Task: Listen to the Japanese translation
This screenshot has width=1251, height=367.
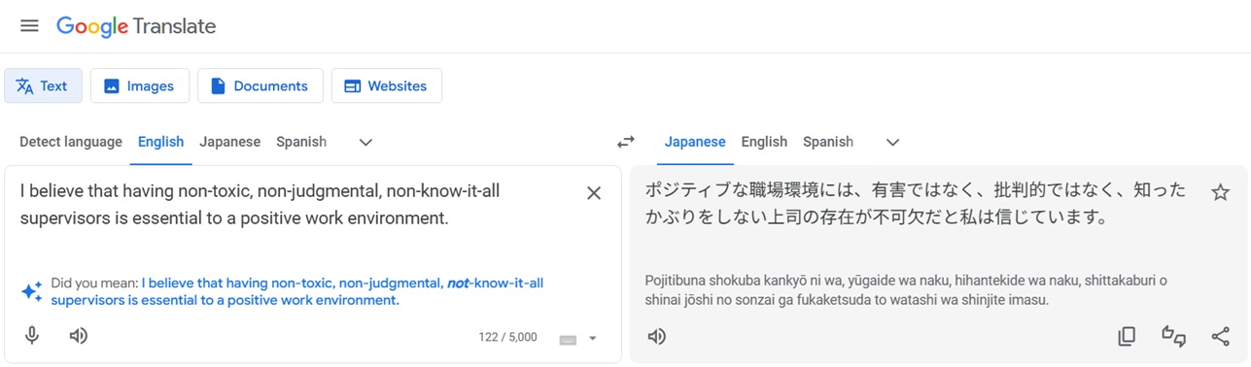Action: pyautogui.click(x=657, y=336)
